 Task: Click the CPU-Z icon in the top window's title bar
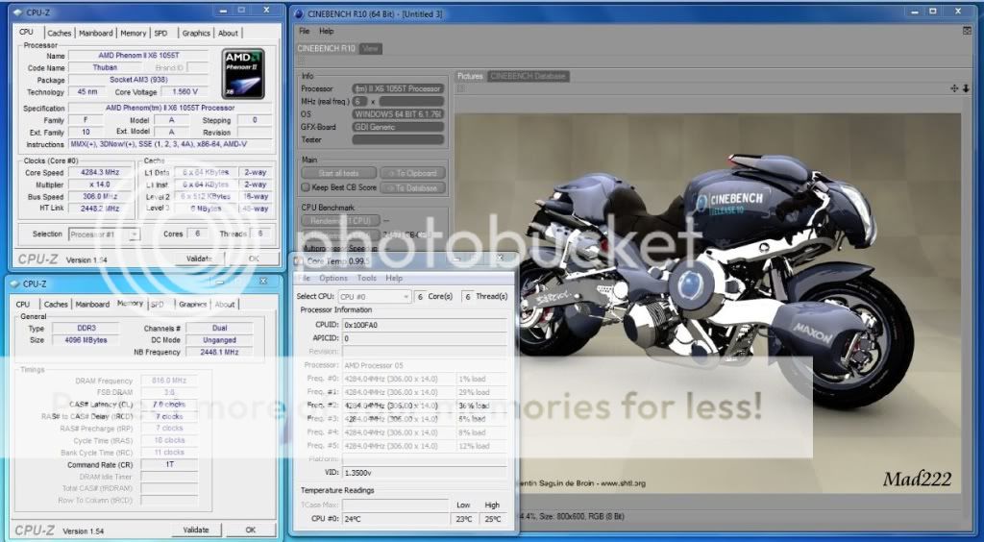16,12
